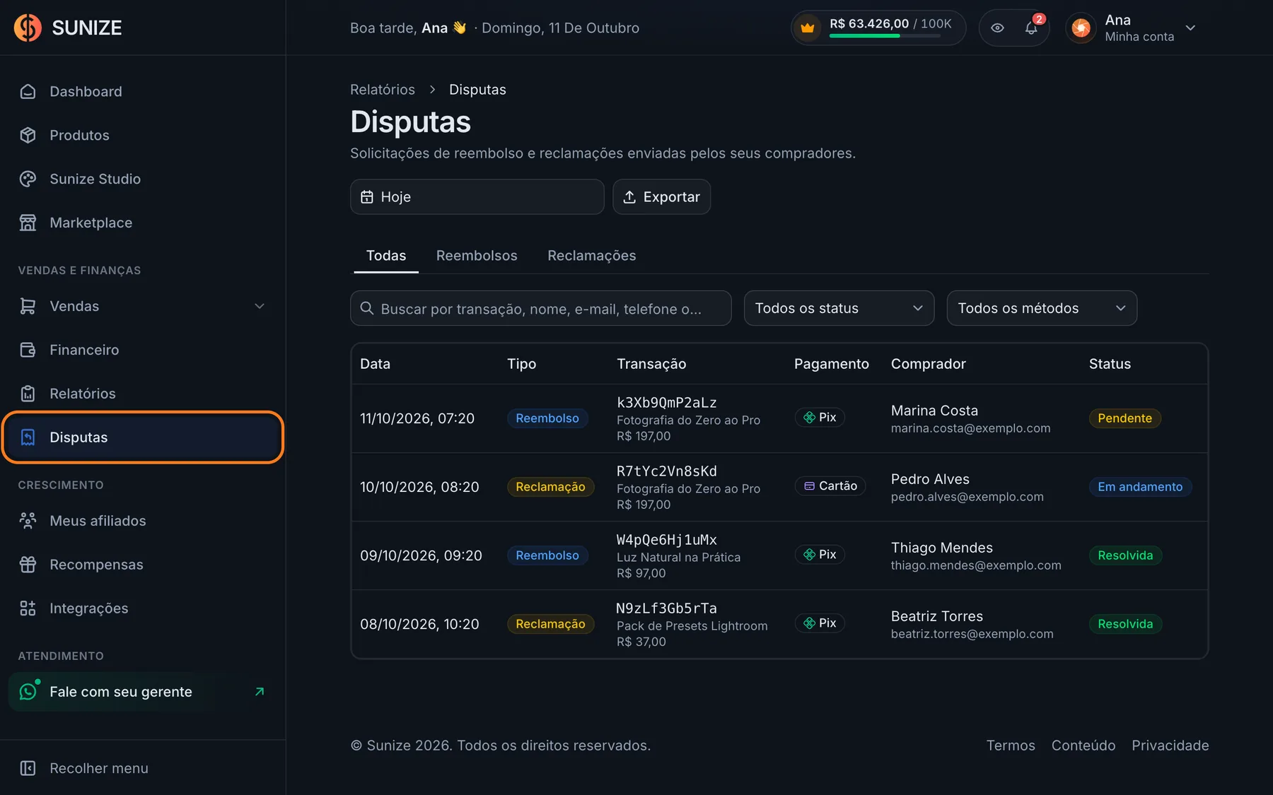This screenshot has width=1273, height=795.
Task: Click the Em andamento status badge
Action: coord(1140,487)
